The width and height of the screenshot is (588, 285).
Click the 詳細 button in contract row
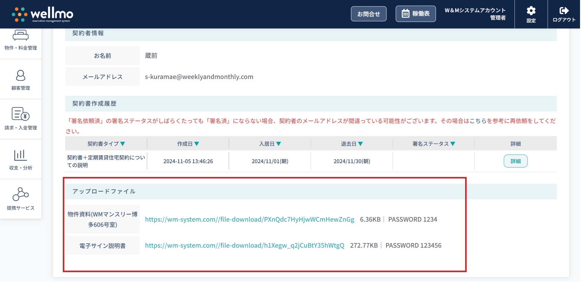(515, 161)
